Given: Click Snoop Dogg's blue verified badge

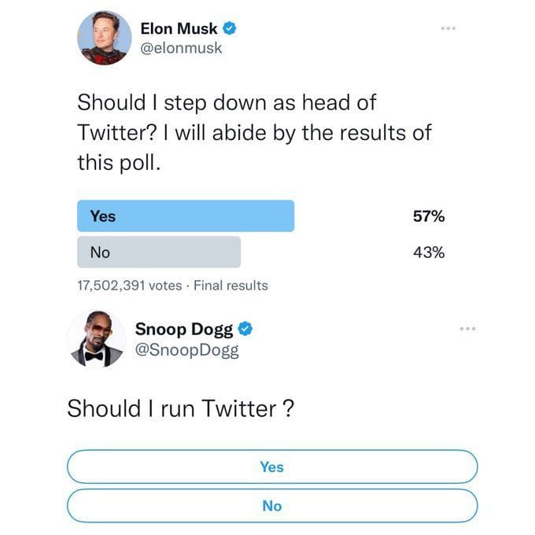Looking at the screenshot, I should point(245,329).
